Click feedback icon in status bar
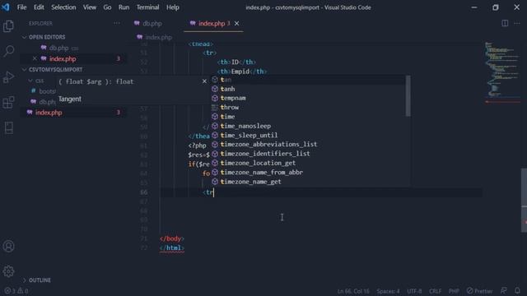The height and width of the screenshot is (296, 527). pos(503,290)
